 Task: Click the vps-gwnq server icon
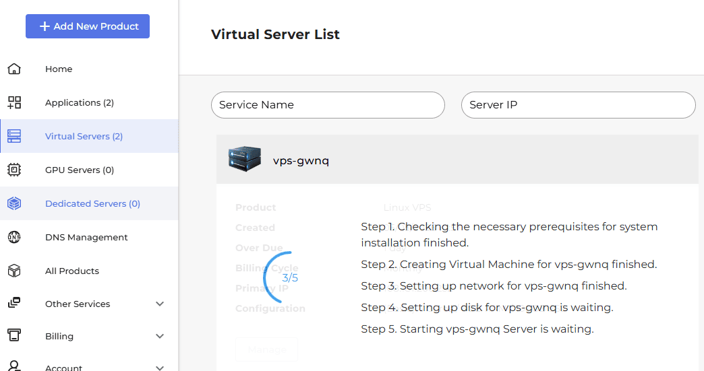(245, 159)
